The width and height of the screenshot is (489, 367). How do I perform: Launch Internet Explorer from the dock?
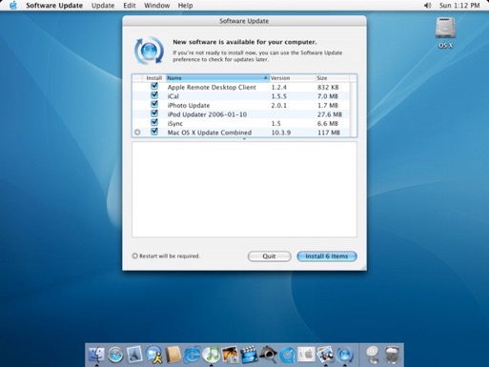pos(192,355)
